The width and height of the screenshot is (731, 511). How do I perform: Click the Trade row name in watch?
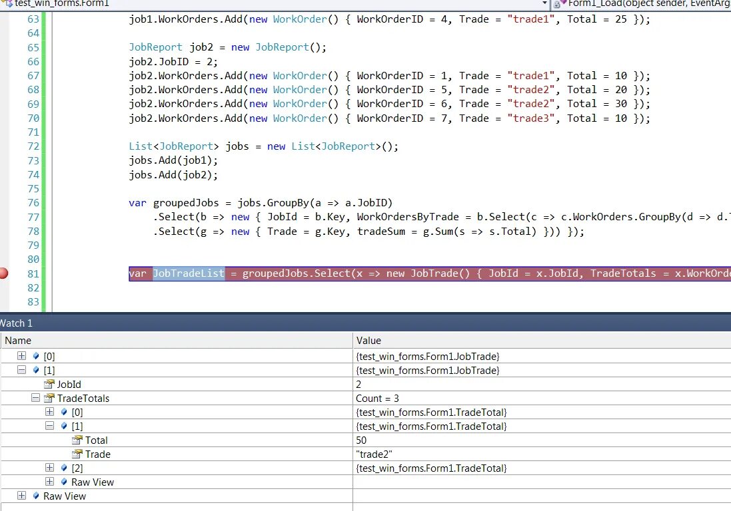(98, 454)
